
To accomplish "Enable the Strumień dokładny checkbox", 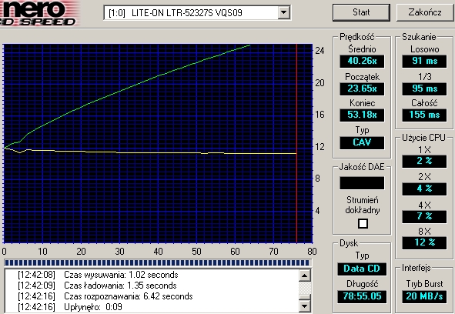I will 363,223.
